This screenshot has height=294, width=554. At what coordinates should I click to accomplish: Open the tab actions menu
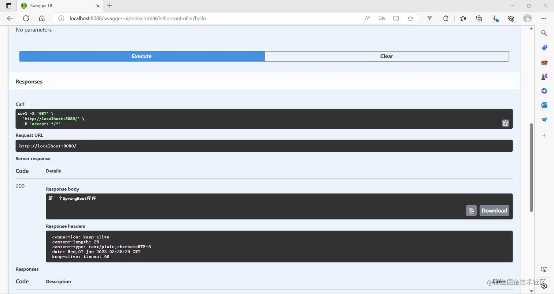(9, 6)
